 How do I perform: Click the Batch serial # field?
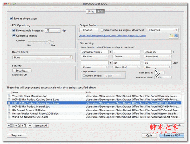(159, 73)
